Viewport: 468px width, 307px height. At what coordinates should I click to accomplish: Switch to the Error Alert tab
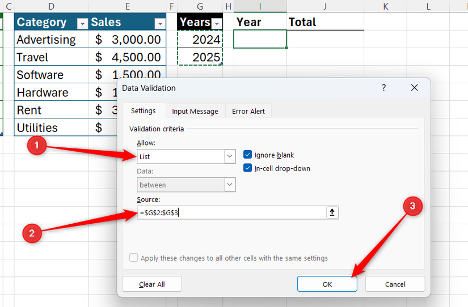(x=248, y=111)
